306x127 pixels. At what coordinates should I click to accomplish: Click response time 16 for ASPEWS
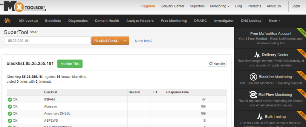[204, 120]
